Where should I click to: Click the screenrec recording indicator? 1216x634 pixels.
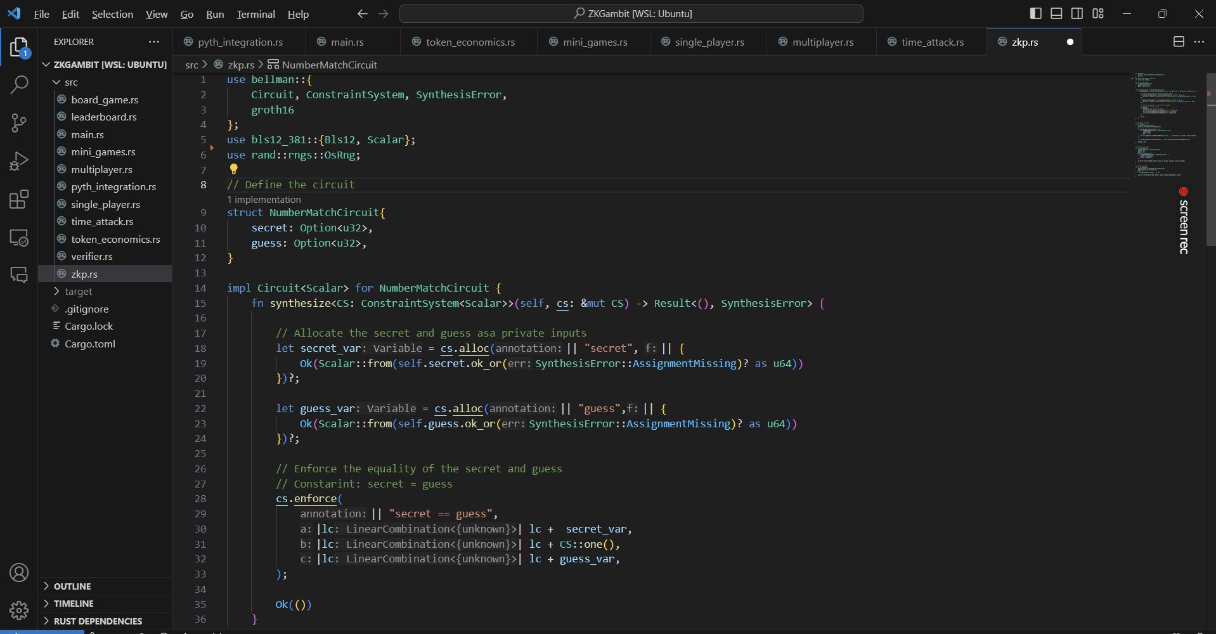point(1183,221)
